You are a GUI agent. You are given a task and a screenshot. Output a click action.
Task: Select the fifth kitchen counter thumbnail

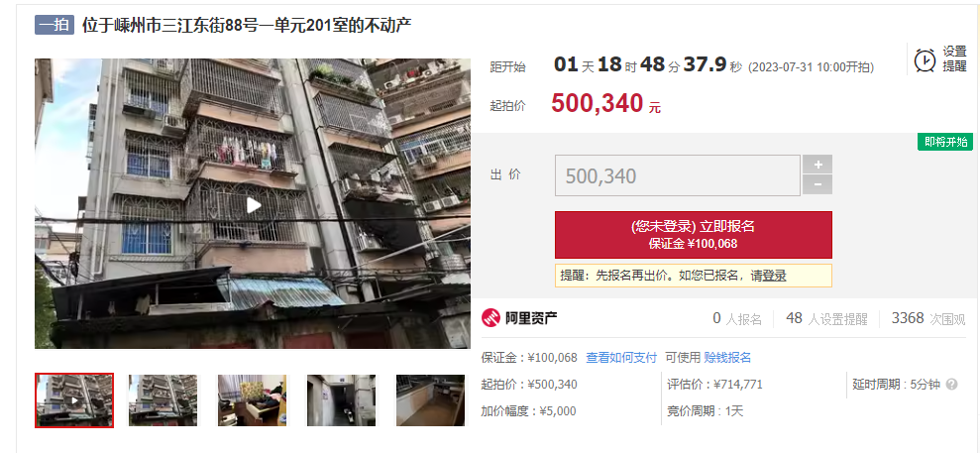(x=431, y=400)
